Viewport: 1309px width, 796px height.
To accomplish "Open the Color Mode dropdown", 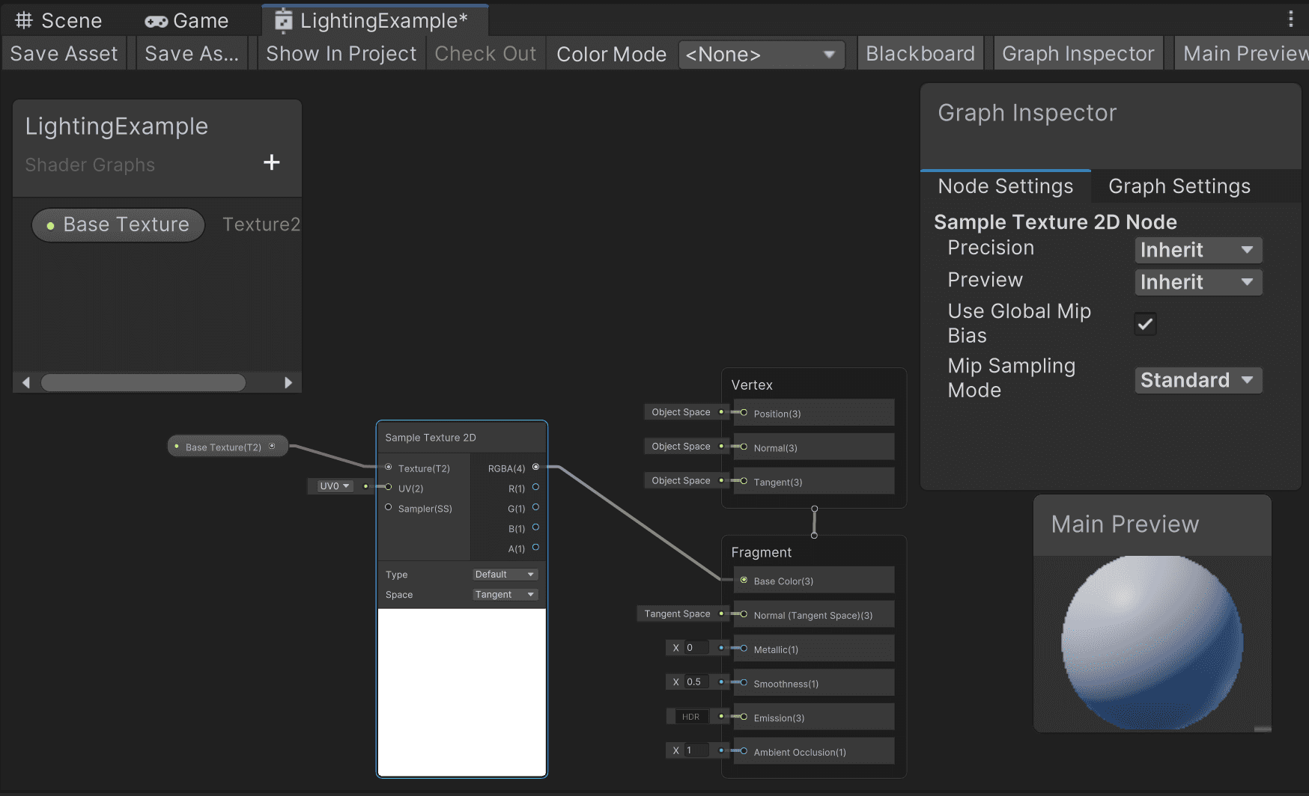I will pyautogui.click(x=761, y=55).
